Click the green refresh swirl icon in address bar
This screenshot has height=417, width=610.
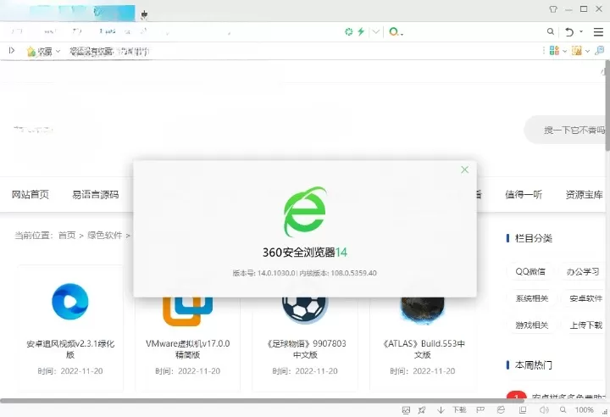point(348,32)
